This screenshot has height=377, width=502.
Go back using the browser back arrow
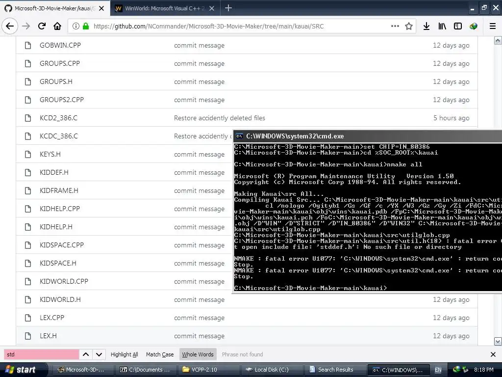[x=10, y=26]
